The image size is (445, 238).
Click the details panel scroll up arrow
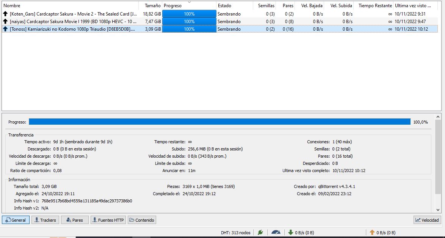point(438,117)
